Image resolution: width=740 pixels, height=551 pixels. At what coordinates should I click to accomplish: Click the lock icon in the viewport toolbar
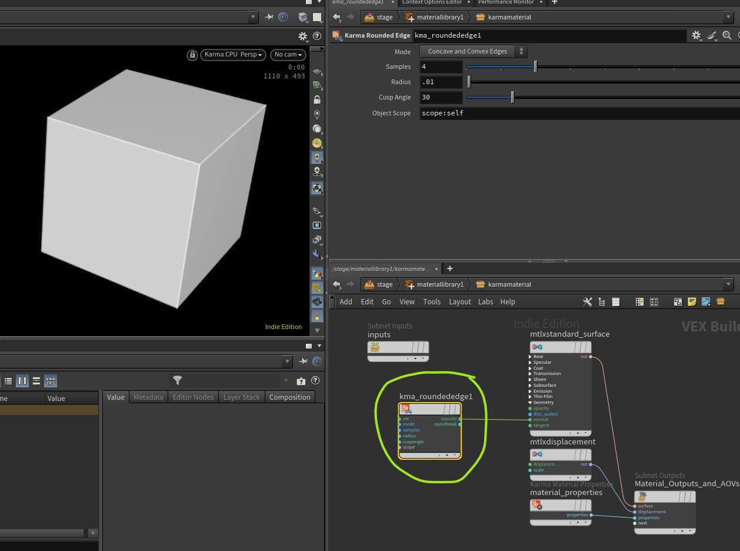[192, 55]
